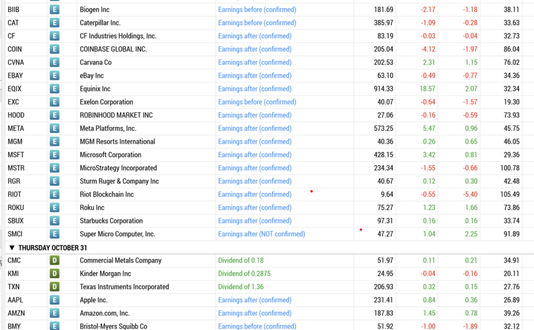Image resolution: width=534 pixels, height=330 pixels.
Task: Click the company name ROBINHOOD MARKET INC
Action: point(116,115)
